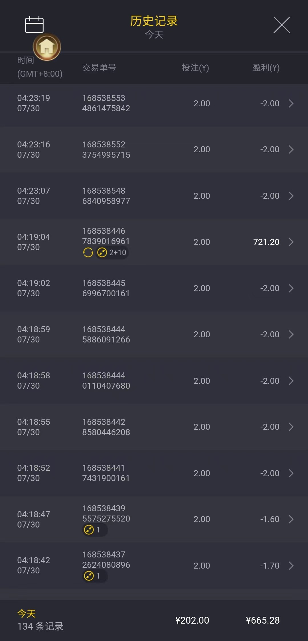
Task: Expand details for the 04:23:19 record
Action: pyautogui.click(x=291, y=103)
